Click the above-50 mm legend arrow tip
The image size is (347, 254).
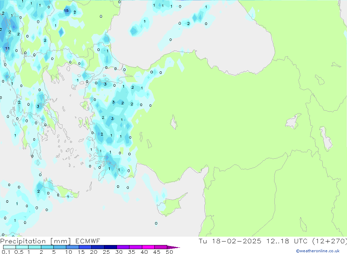coord(174,247)
